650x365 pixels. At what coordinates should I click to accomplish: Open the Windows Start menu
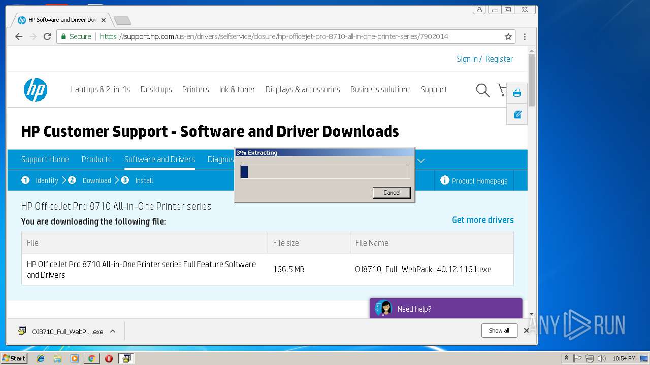pyautogui.click(x=14, y=358)
